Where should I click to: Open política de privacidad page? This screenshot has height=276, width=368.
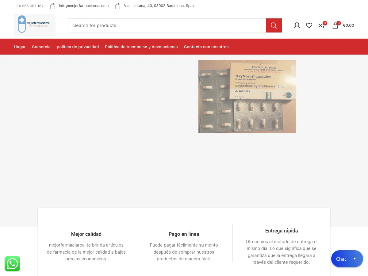78,47
